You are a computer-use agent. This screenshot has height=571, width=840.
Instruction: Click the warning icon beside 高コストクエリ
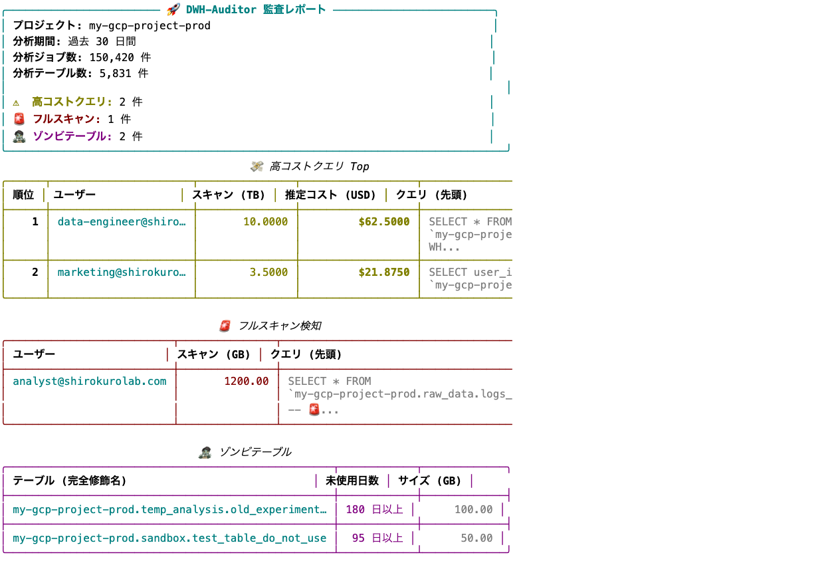pos(17,102)
